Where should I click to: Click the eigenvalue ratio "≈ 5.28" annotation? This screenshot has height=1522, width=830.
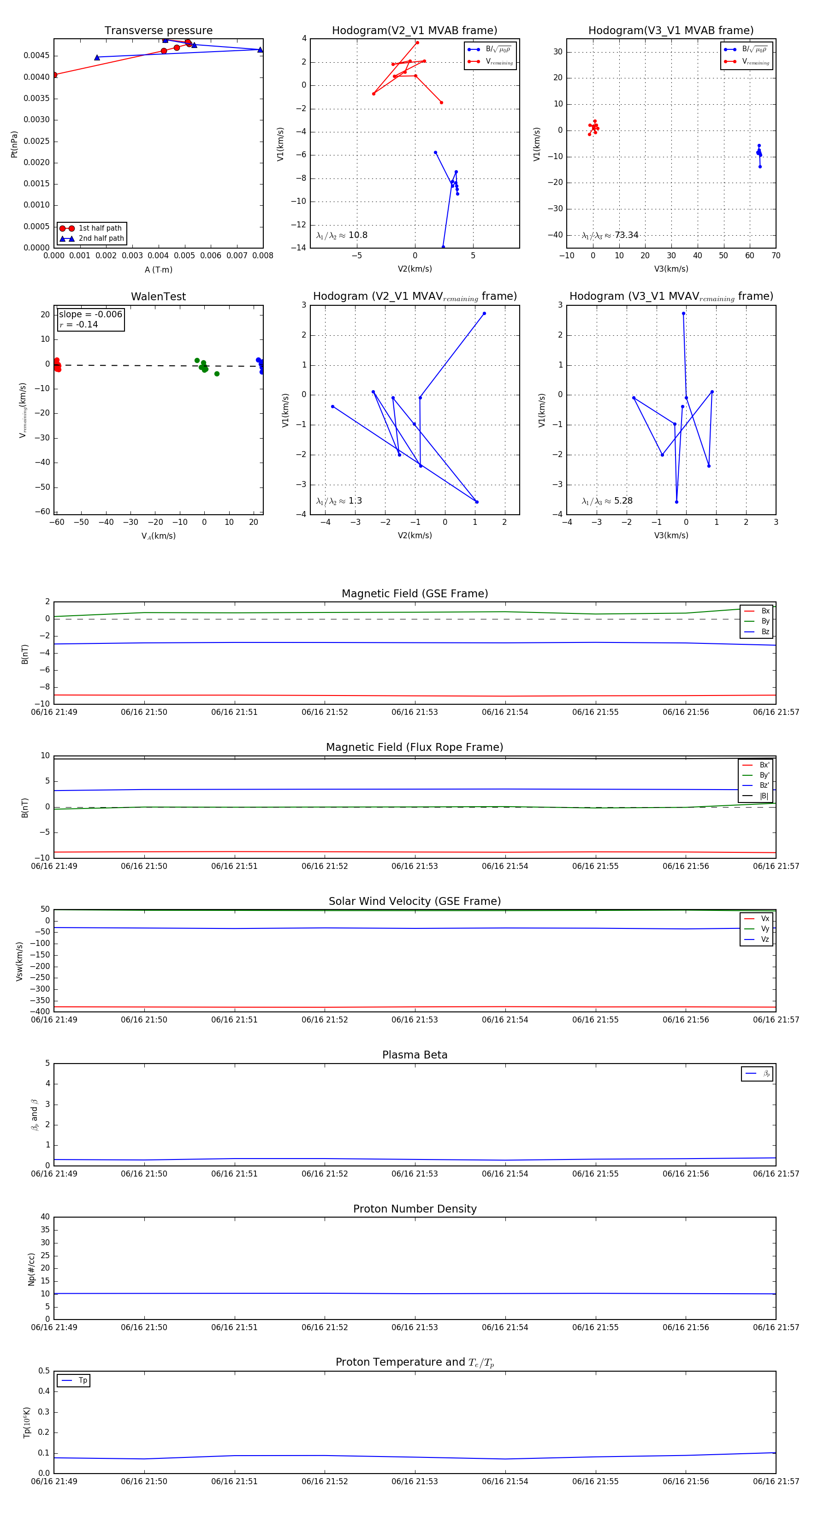coord(607,501)
